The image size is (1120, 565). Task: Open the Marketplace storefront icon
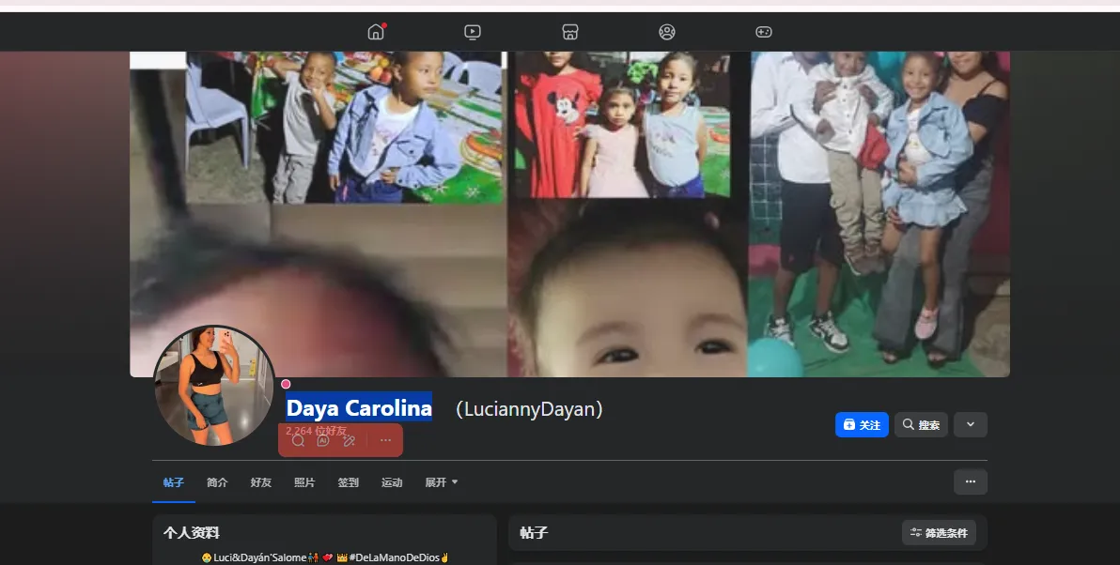[570, 32]
